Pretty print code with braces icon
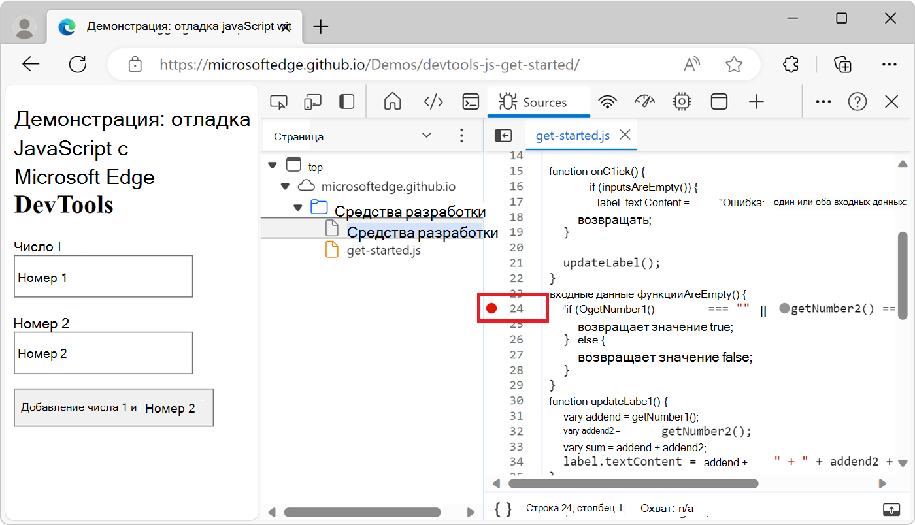The width and height of the screenshot is (915, 525). coord(503,509)
